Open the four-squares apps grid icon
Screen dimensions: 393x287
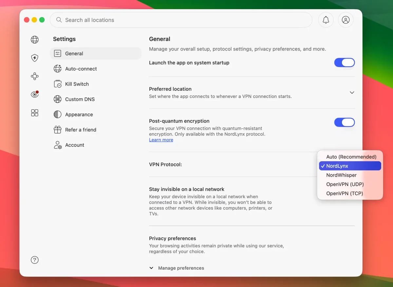click(35, 113)
